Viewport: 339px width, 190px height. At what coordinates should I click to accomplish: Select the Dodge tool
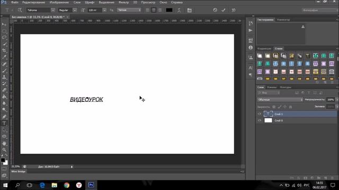coord(4,110)
